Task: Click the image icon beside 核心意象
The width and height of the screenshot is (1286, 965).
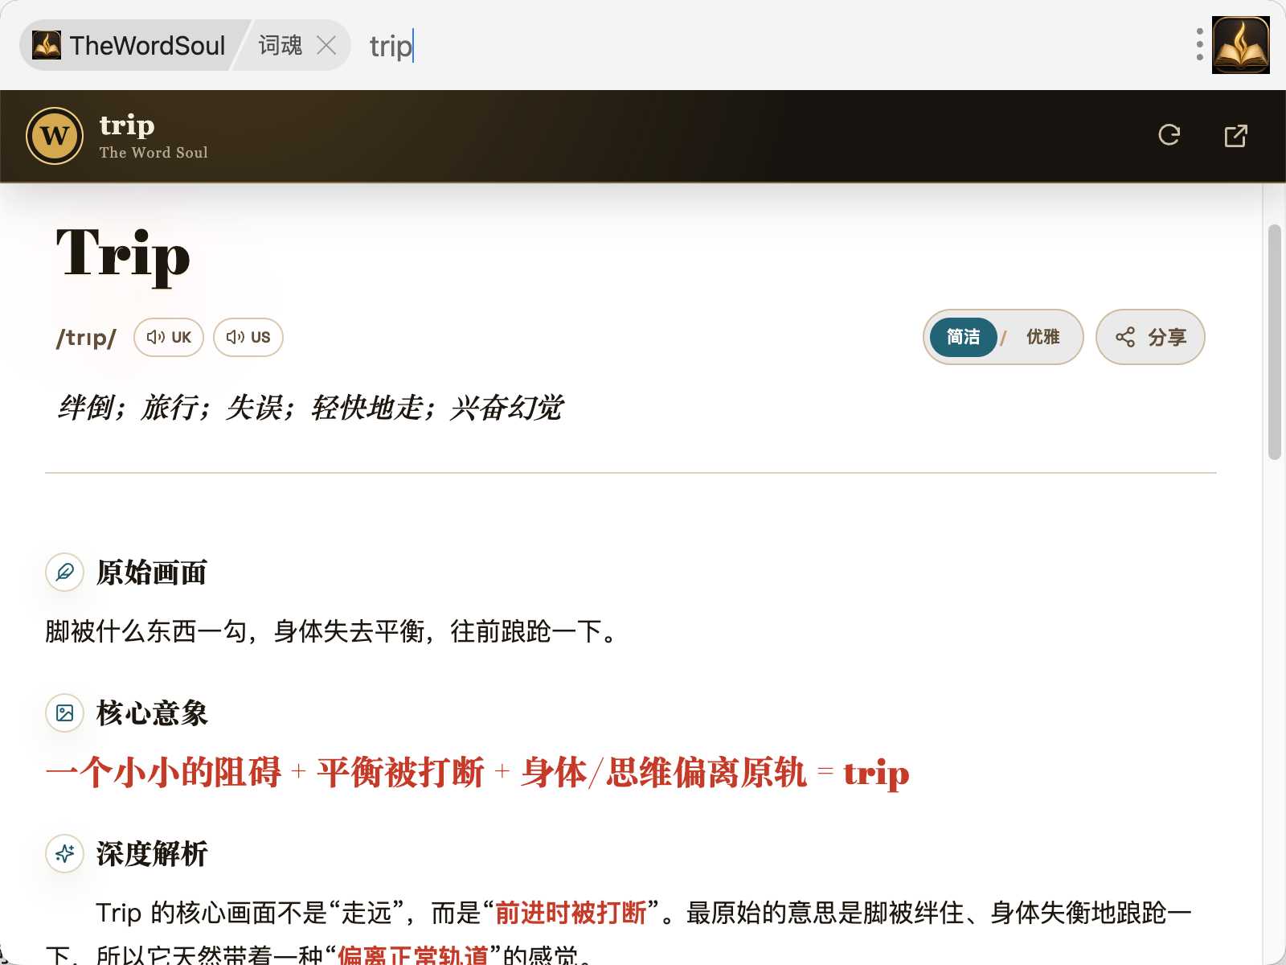Action: pos(65,712)
